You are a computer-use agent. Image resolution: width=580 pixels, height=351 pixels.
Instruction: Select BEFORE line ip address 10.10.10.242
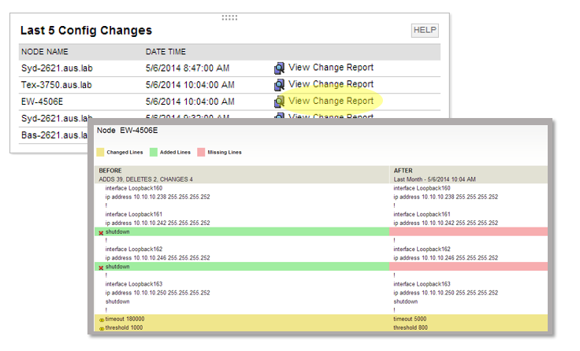point(158,224)
